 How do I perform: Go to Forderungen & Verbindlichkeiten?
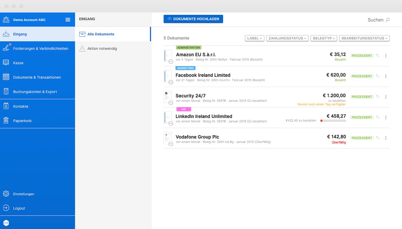pos(38,48)
